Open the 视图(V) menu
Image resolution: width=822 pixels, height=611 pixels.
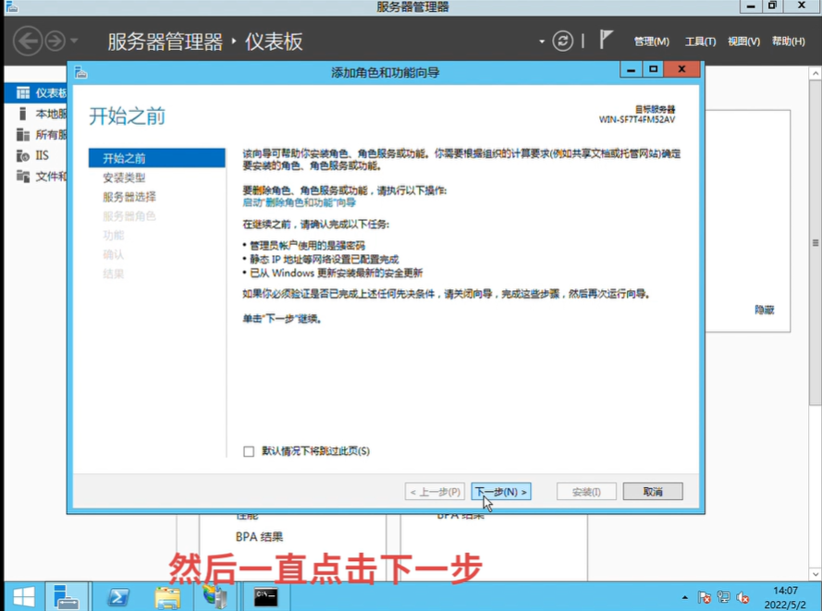(743, 42)
